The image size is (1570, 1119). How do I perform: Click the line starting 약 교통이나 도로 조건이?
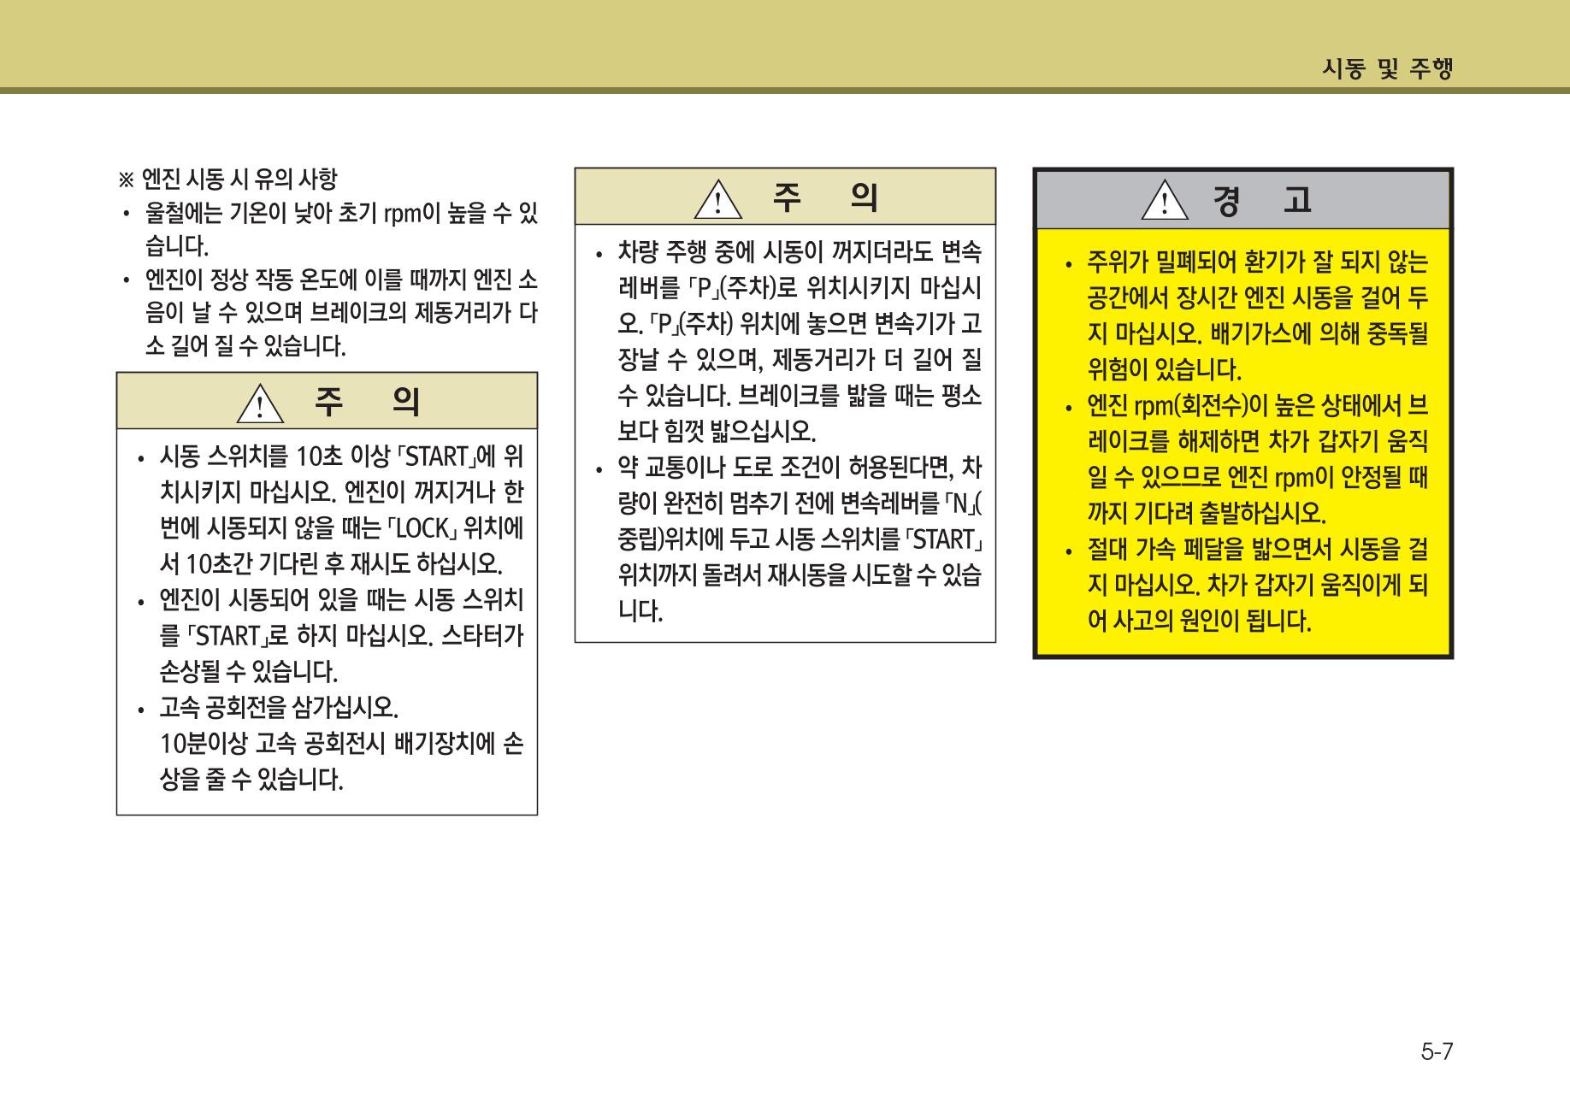coord(800,468)
